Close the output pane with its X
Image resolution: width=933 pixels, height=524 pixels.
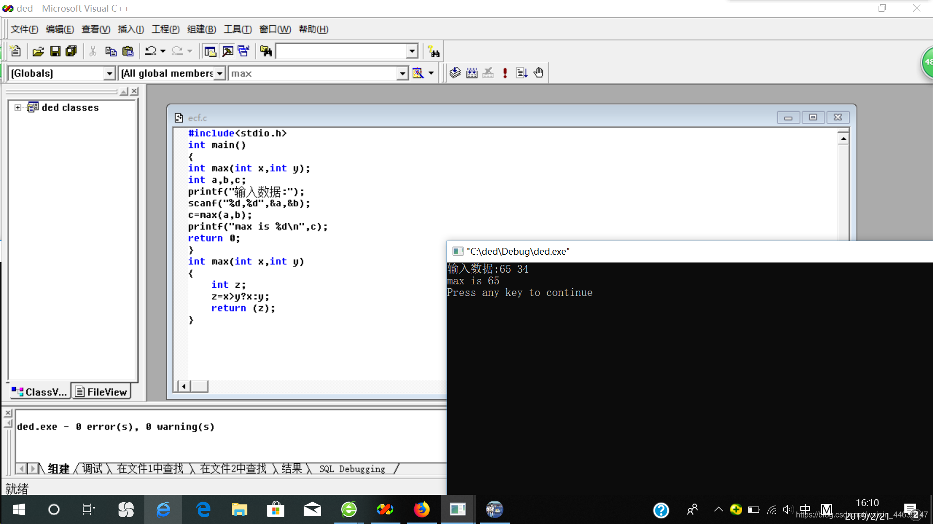click(x=8, y=413)
